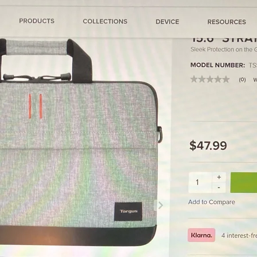
Task: Click the MODEL NUMBER label
Action: coord(218,65)
